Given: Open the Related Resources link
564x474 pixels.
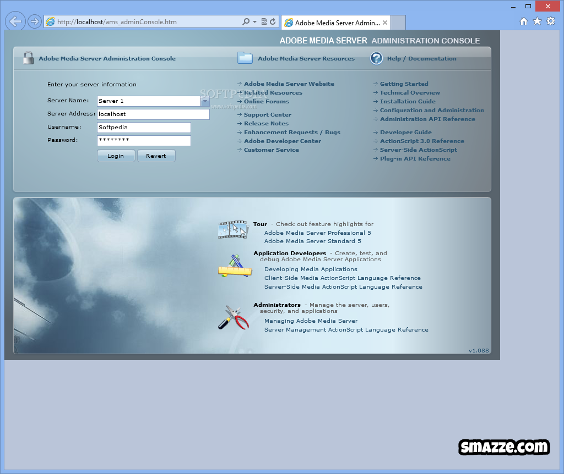Looking at the screenshot, I should coord(273,92).
